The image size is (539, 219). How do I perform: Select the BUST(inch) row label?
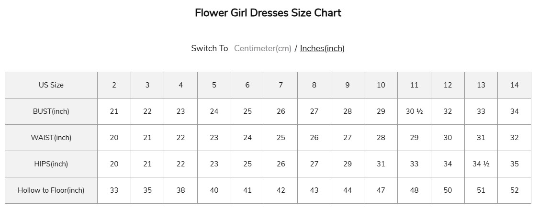51,111
